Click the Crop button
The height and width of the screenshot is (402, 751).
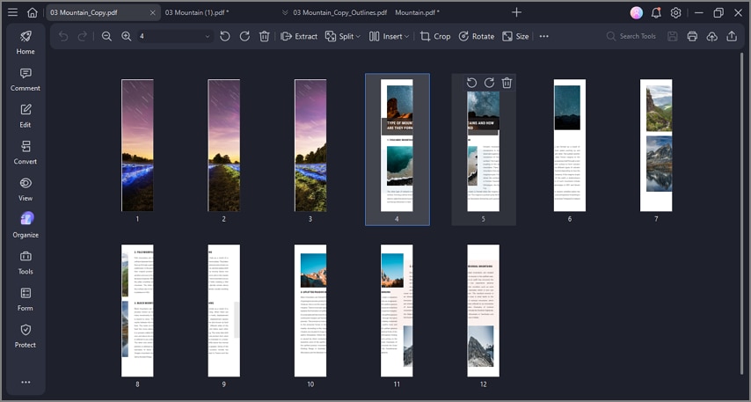pos(435,36)
